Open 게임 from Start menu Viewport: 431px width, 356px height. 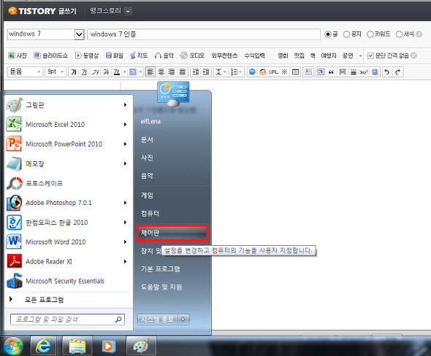point(147,196)
